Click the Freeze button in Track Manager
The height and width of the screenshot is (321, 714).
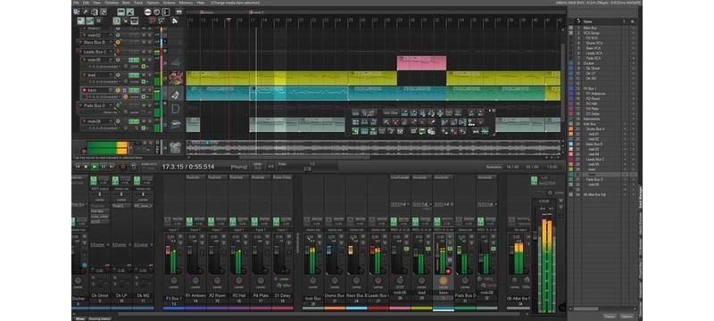click(x=610, y=317)
